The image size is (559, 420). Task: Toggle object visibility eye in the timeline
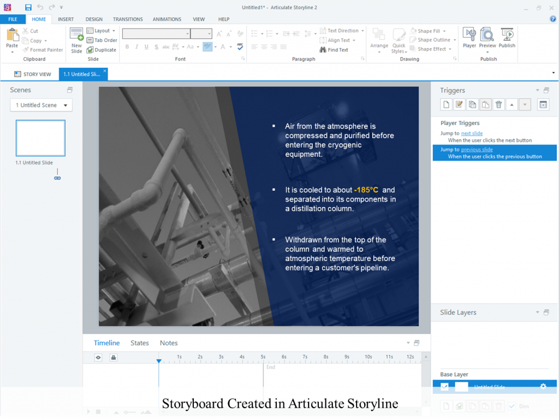pos(98,357)
